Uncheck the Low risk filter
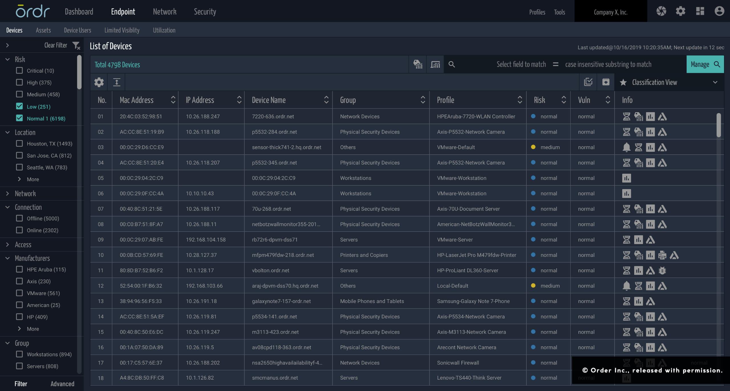The height and width of the screenshot is (391, 730). tap(19, 107)
